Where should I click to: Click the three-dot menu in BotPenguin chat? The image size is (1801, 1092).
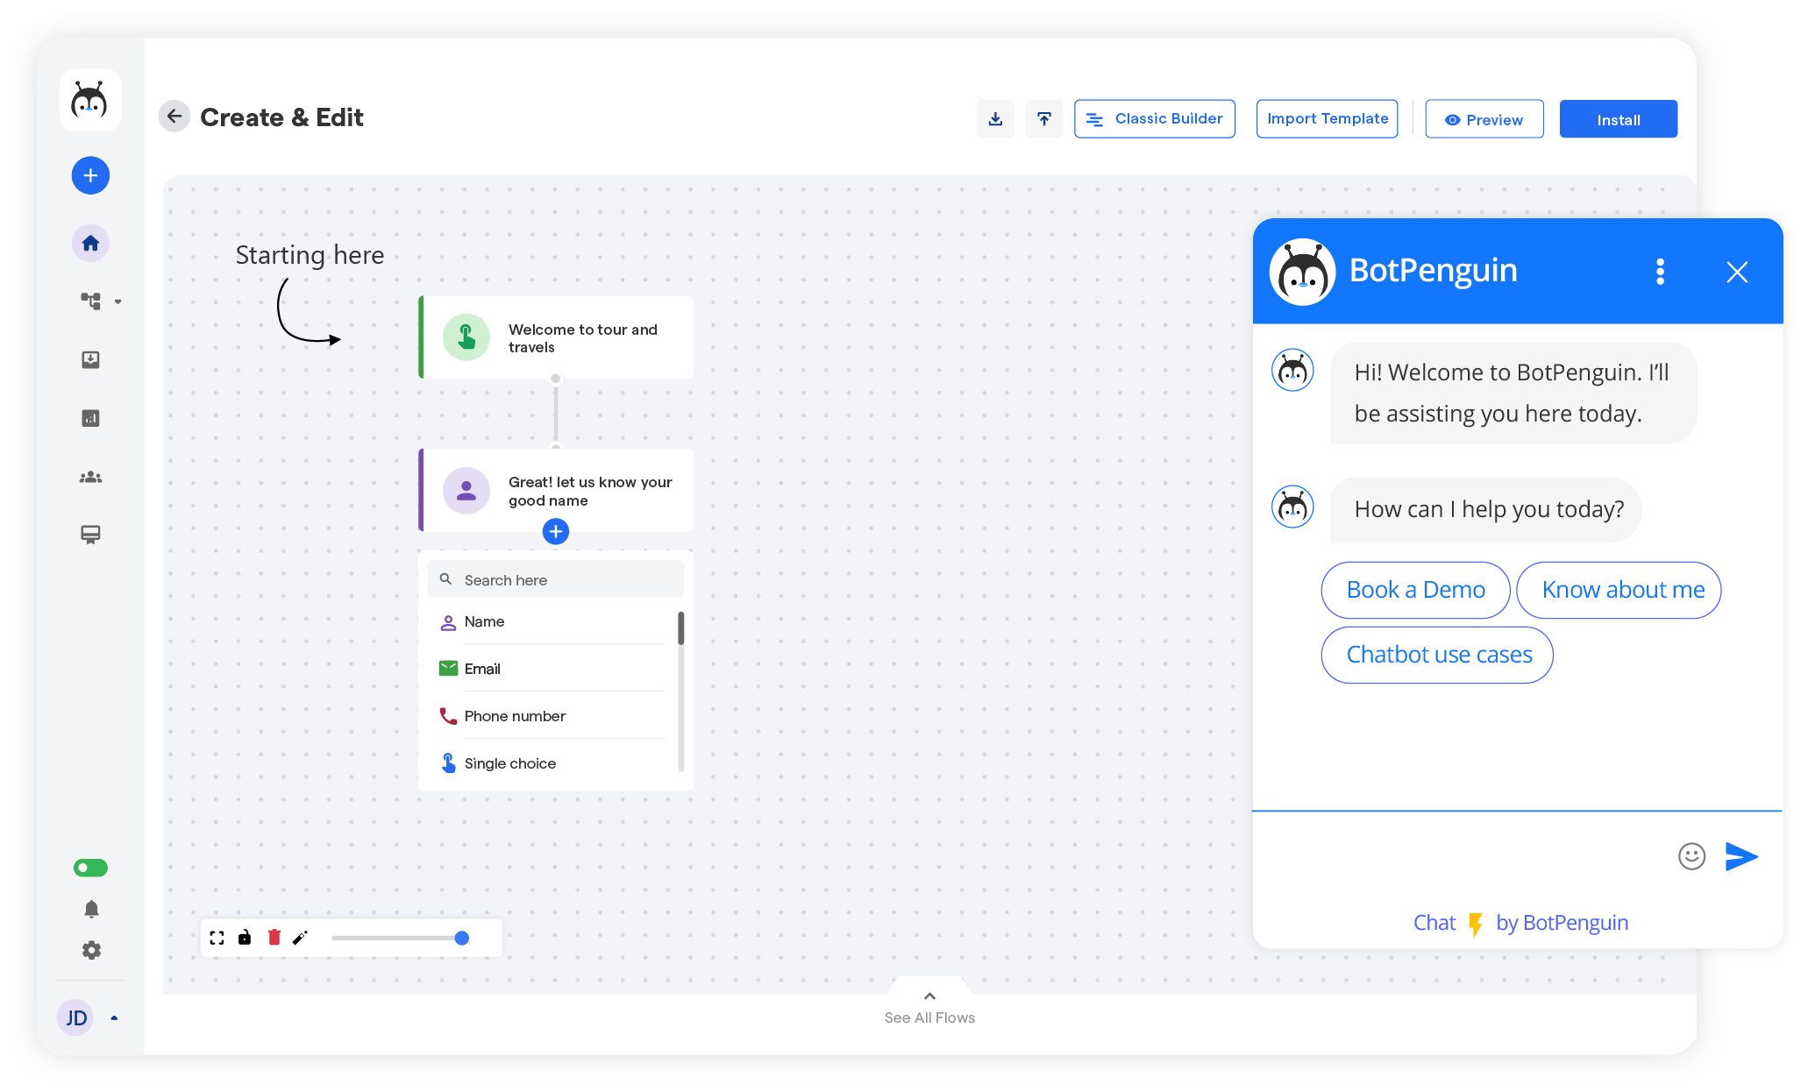tap(1660, 272)
